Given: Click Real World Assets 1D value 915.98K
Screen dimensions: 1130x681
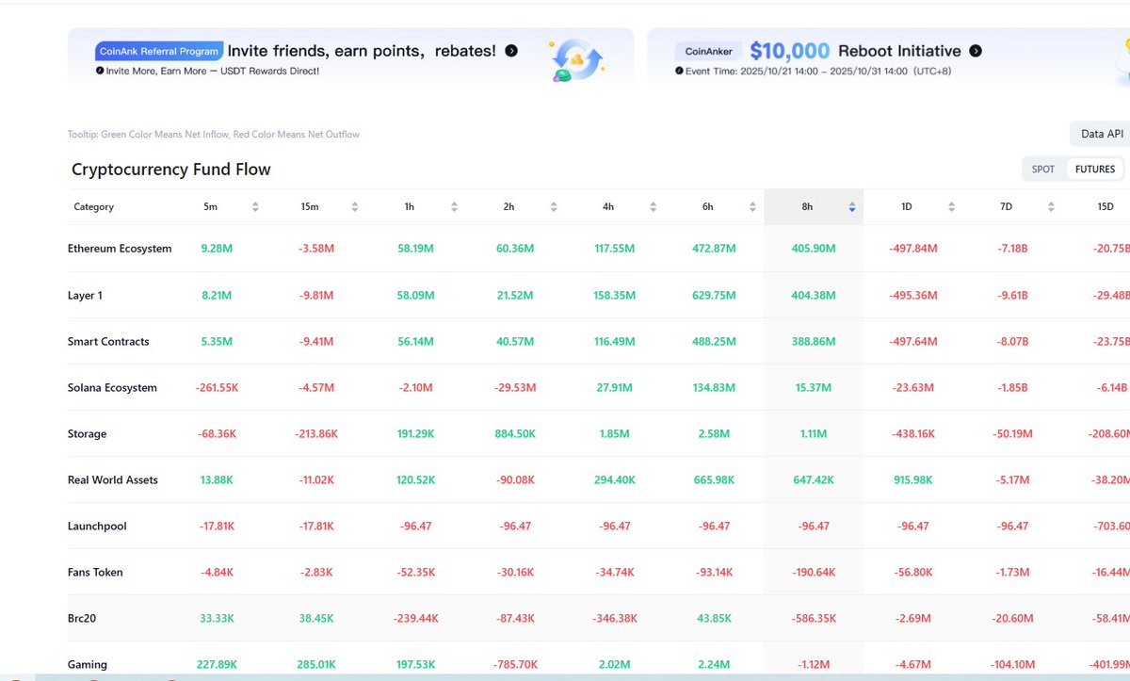Looking at the screenshot, I should coord(913,480).
